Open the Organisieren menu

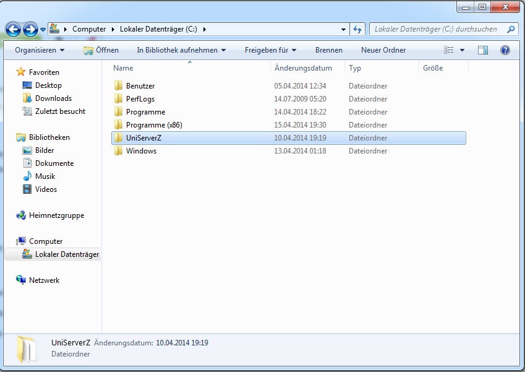[x=40, y=50]
